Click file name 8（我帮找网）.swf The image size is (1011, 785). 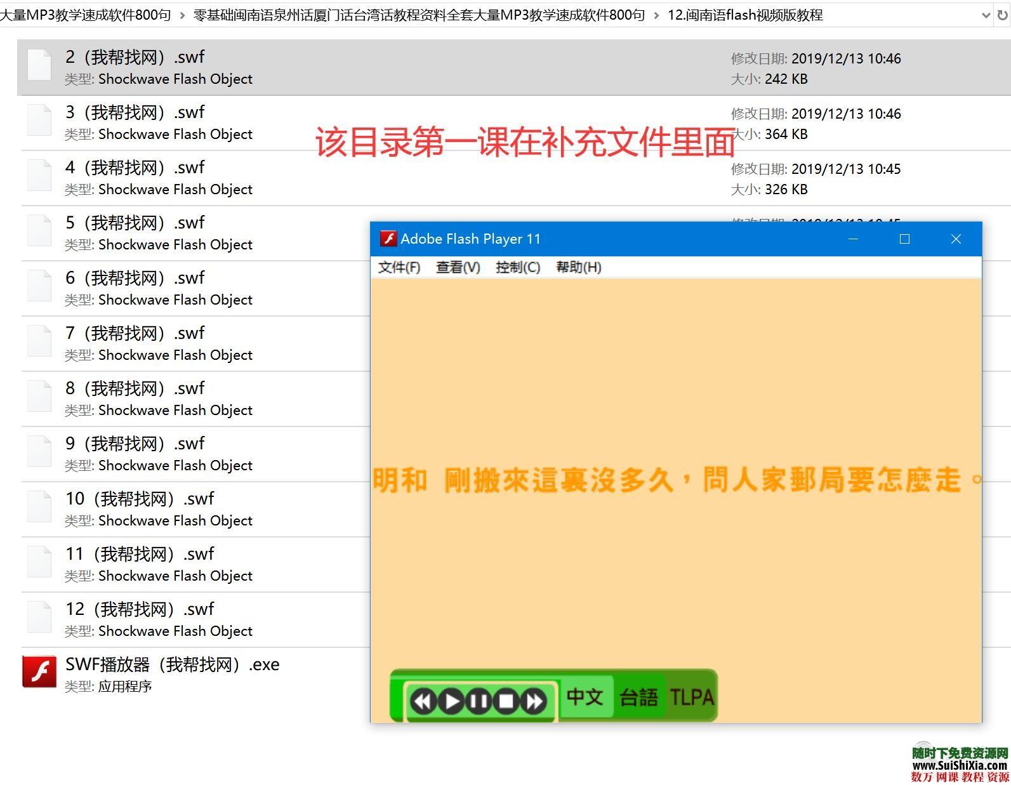[x=135, y=388]
